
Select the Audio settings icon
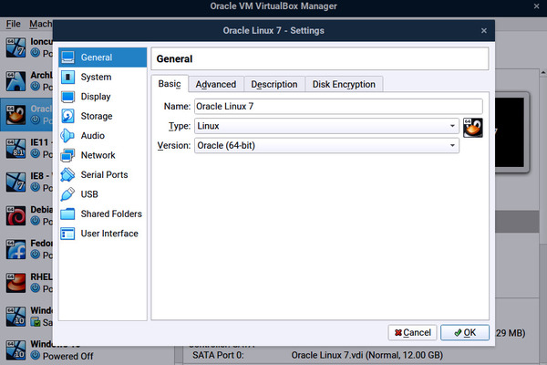(x=68, y=136)
